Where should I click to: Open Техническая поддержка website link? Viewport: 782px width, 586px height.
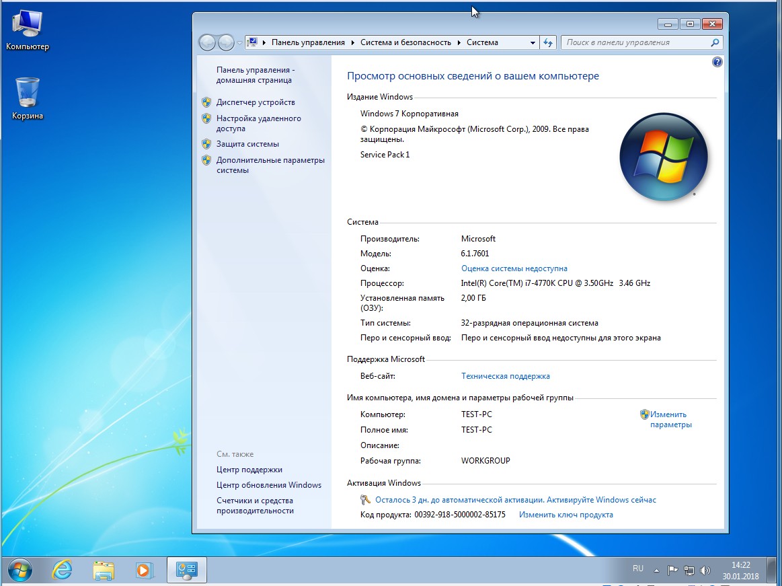(x=505, y=376)
